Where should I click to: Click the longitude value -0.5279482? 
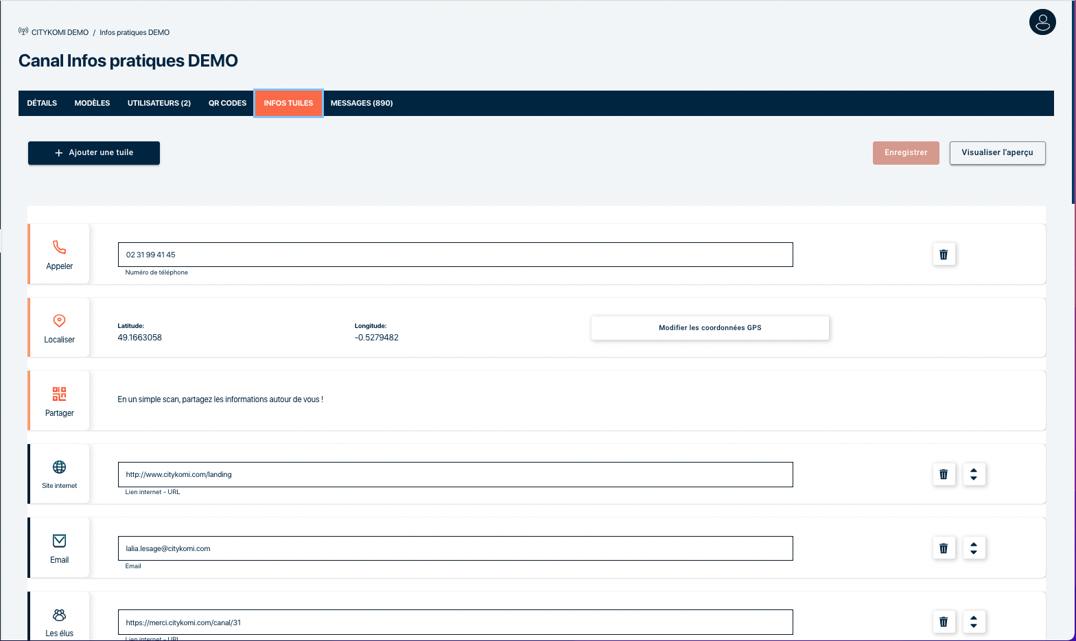(x=377, y=338)
